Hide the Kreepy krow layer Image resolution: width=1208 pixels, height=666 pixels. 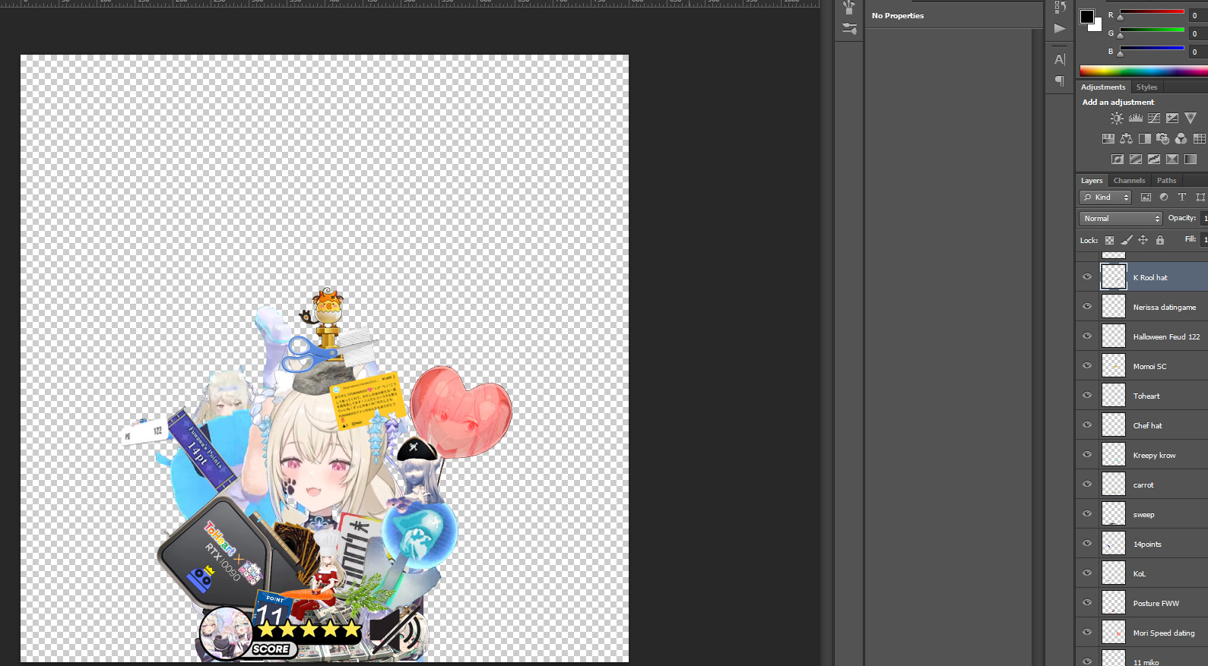point(1087,455)
